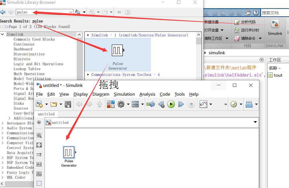This screenshot has width=289, height=188.
Task: Click the back arrow in Library Browser
Action: 3,12
